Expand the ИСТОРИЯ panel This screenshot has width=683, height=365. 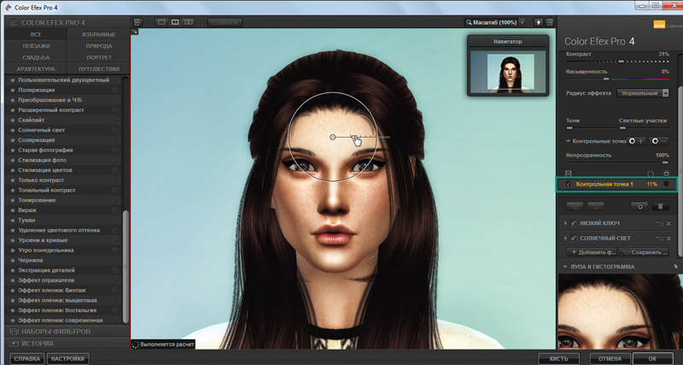pos(67,343)
